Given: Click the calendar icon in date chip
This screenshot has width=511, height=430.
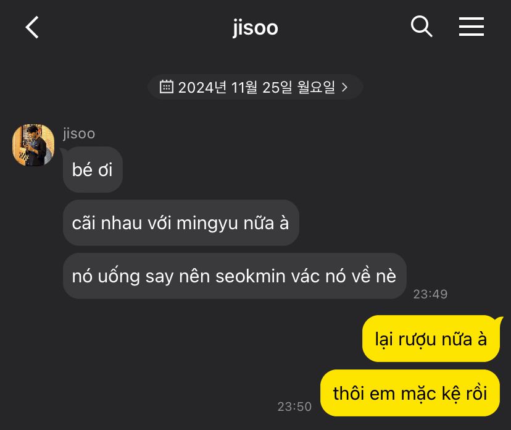Looking at the screenshot, I should tap(166, 86).
